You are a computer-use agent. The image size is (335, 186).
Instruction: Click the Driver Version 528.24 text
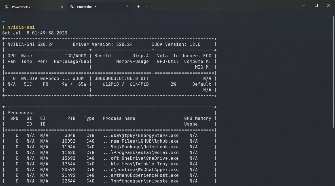tap(102, 44)
